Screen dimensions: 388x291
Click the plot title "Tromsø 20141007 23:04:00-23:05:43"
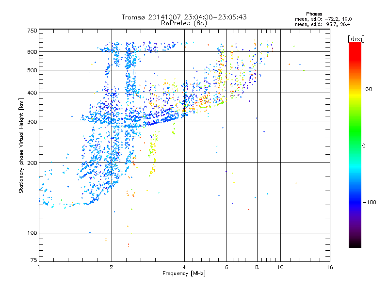(184, 17)
